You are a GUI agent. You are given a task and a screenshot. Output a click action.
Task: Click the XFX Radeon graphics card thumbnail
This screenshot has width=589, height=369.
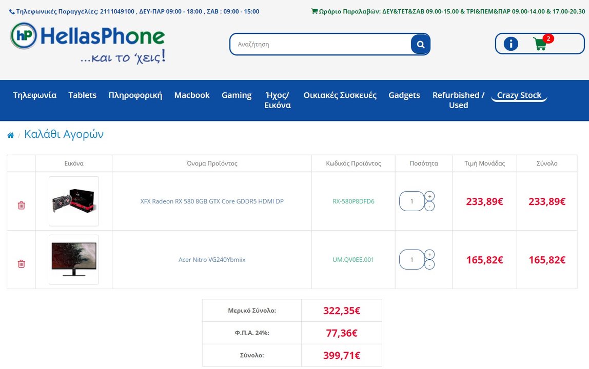click(x=74, y=201)
